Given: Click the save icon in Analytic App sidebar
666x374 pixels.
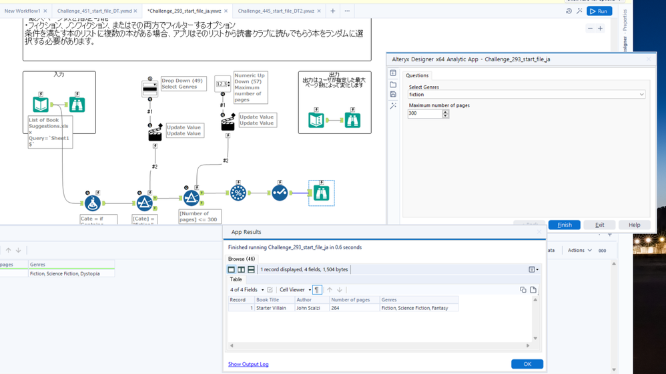Looking at the screenshot, I should tap(393, 94).
